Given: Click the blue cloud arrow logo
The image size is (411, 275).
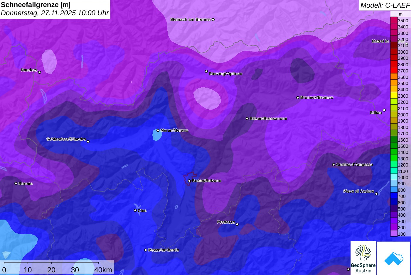Looking at the screenshot, I should [393, 258].
